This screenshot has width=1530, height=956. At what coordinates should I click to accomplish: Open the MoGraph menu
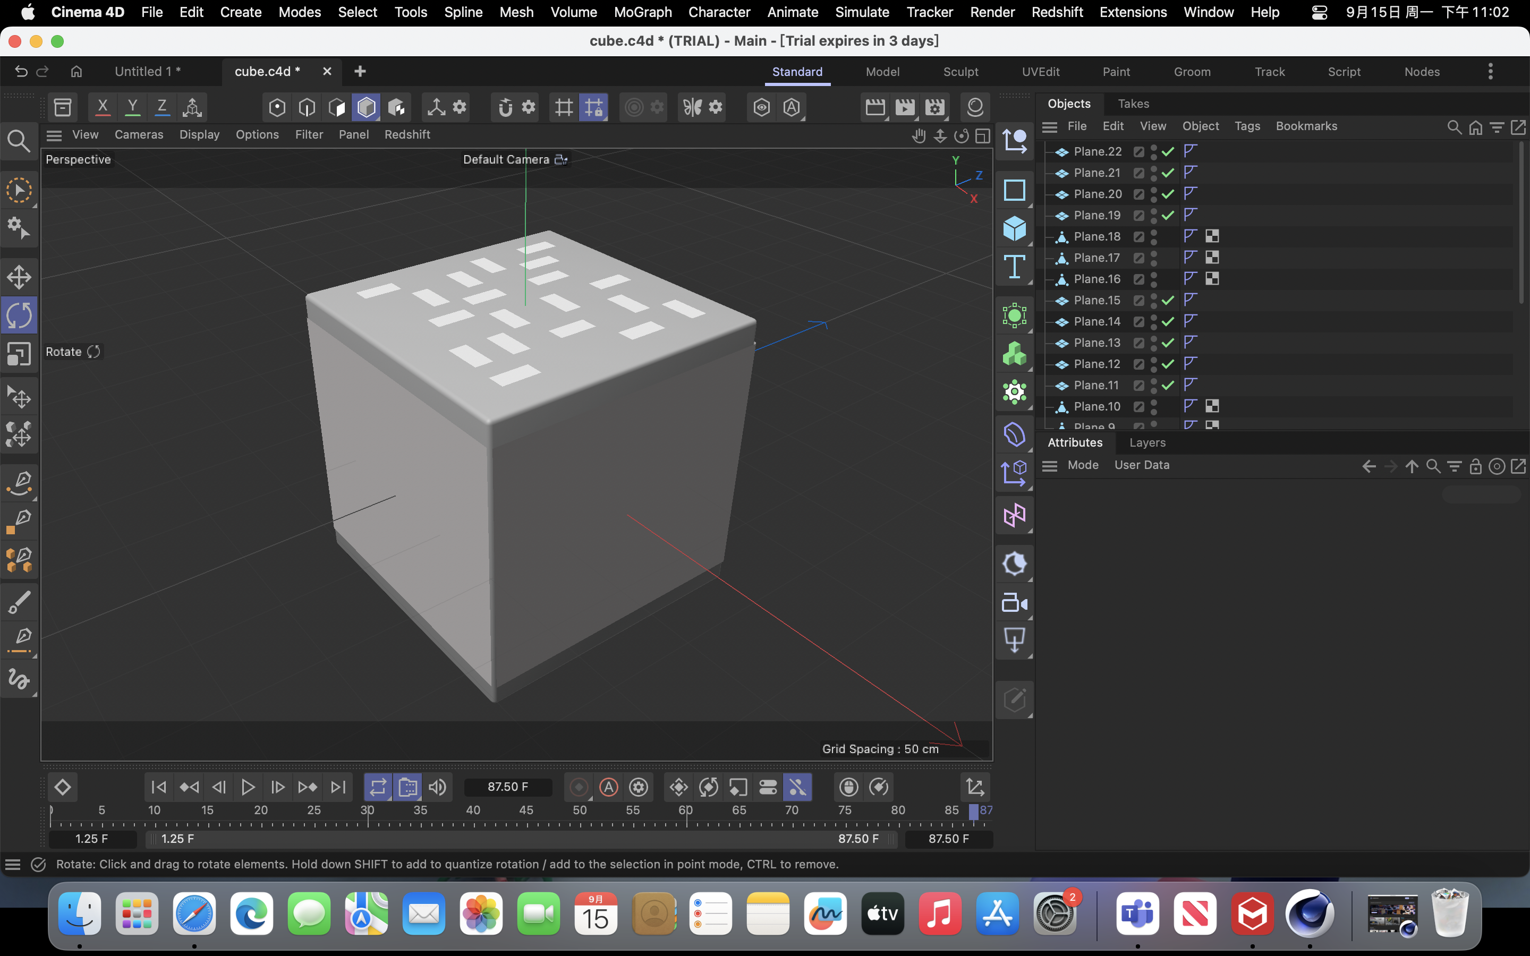pyautogui.click(x=642, y=12)
